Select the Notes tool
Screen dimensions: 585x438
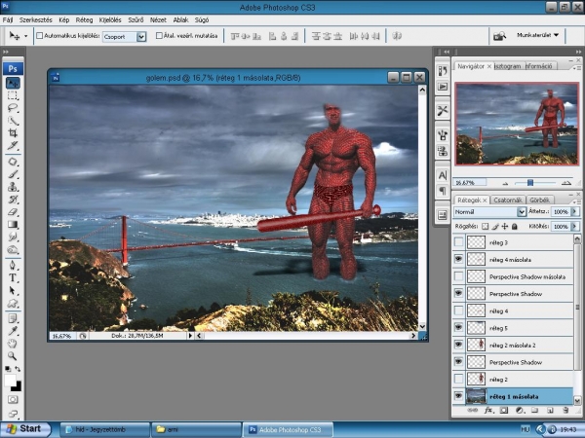[13, 318]
